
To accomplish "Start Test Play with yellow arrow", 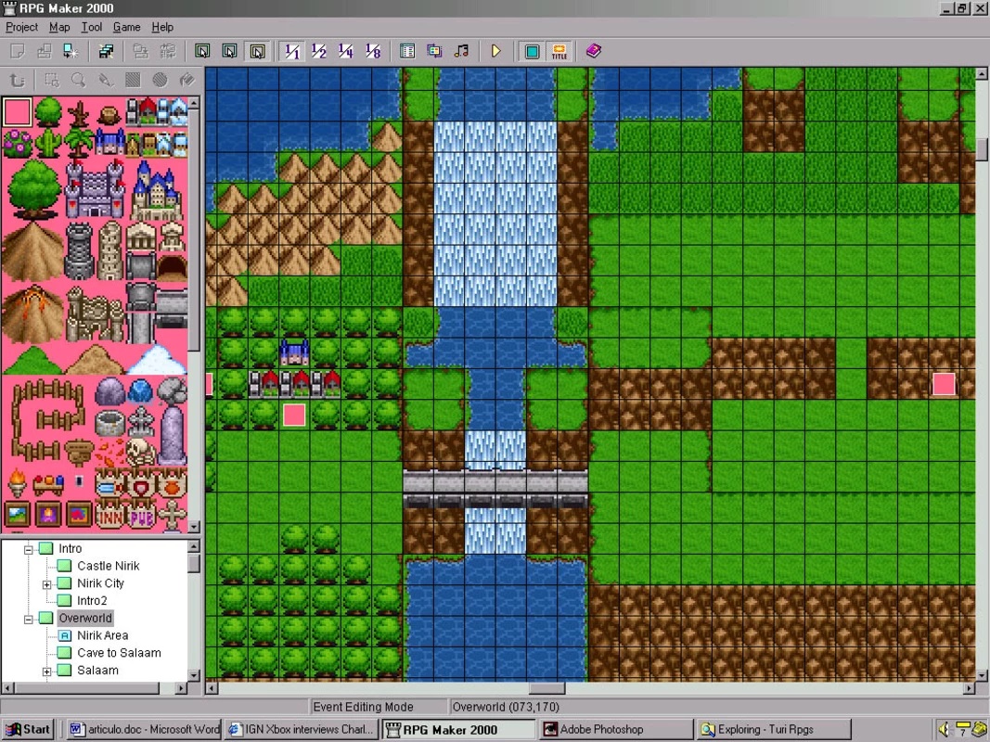I will pos(495,51).
